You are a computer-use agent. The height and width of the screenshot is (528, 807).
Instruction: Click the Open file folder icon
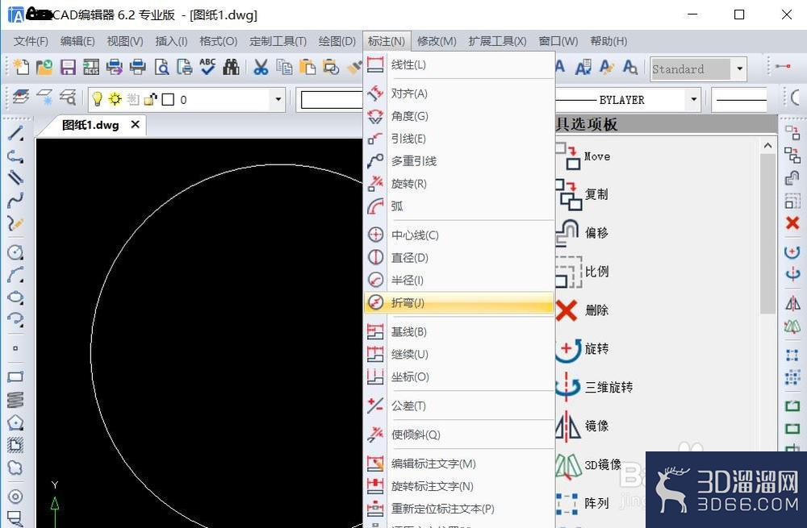coord(44,68)
